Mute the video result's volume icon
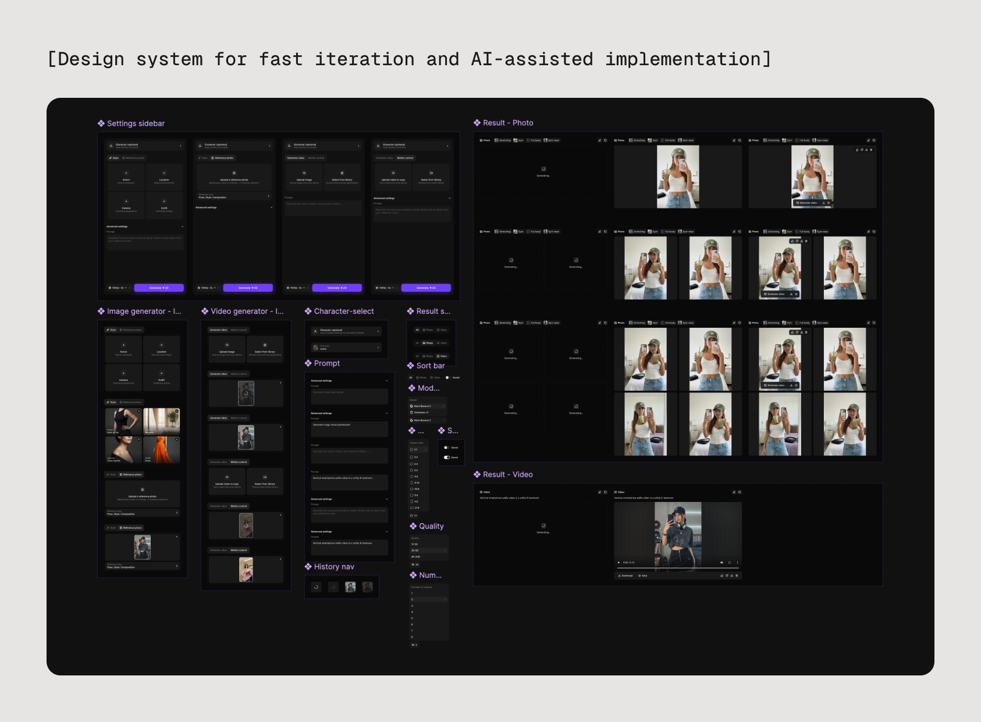This screenshot has height=722, width=981. (x=721, y=562)
